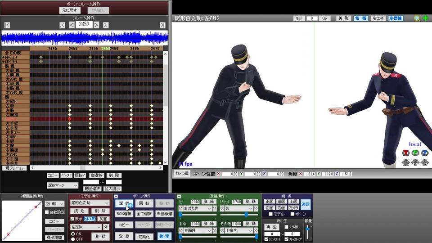Click the green plus move icon

426,18
